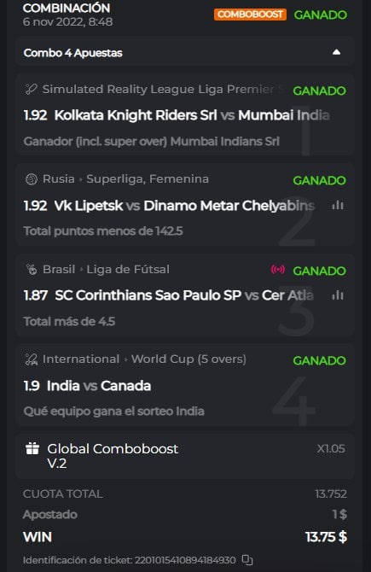Click the cricket icon beside International World Cup

(x=32, y=359)
